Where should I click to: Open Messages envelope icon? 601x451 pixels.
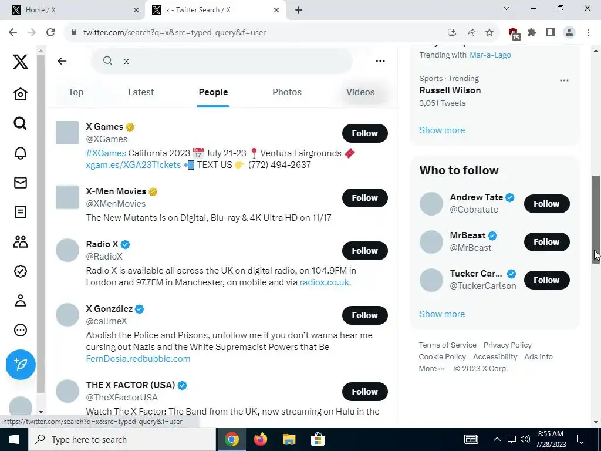coord(21,183)
